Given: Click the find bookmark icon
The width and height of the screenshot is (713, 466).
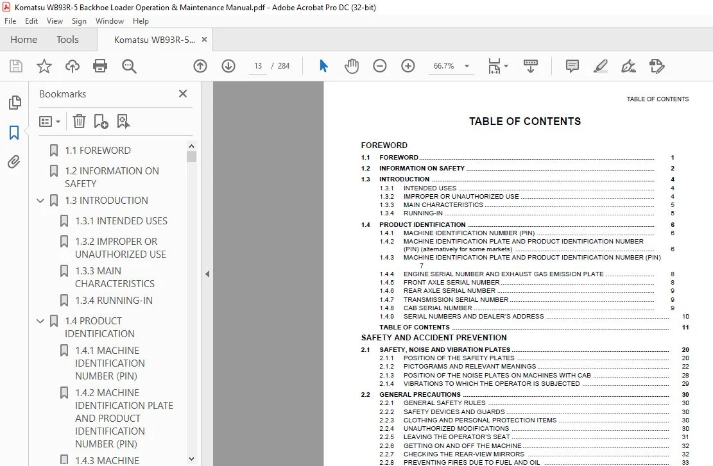Looking at the screenshot, I should click(123, 121).
